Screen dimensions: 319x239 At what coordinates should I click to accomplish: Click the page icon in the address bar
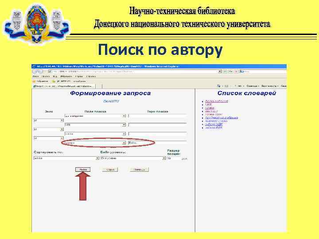click(x=50, y=72)
